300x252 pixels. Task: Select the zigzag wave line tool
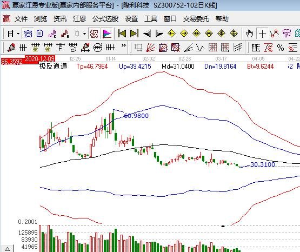point(201,48)
